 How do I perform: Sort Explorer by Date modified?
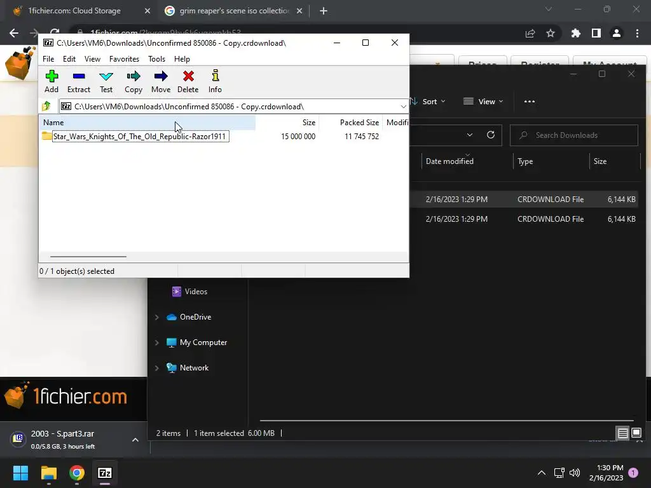tap(449, 161)
